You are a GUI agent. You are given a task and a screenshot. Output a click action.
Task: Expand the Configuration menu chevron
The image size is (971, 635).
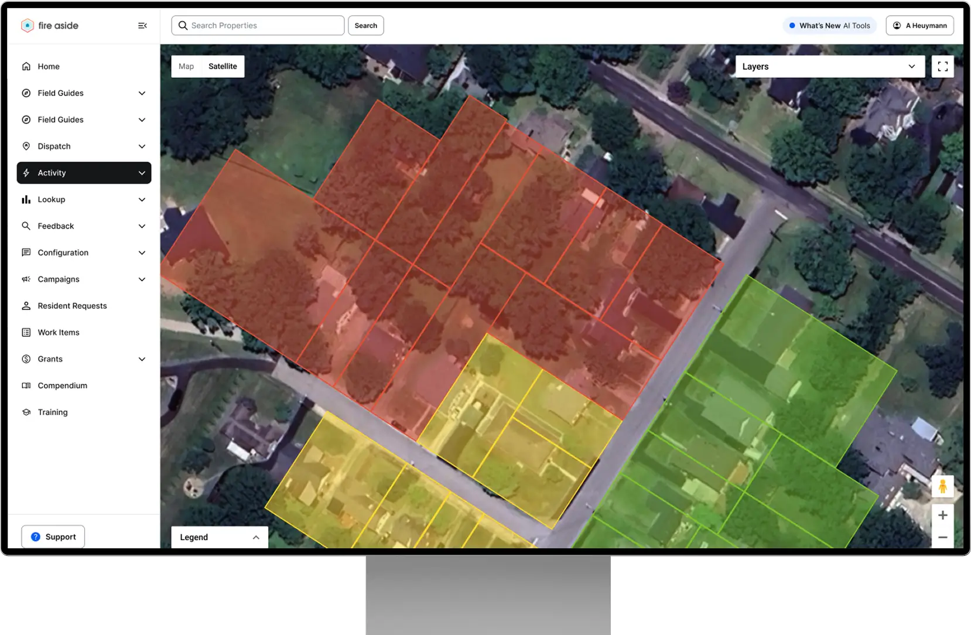142,252
